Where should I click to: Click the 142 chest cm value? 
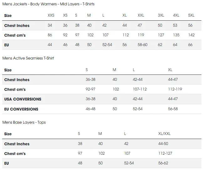pyautogui.click(x=191, y=35)
